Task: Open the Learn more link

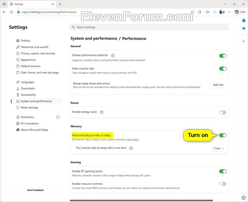Action: tap(133, 140)
